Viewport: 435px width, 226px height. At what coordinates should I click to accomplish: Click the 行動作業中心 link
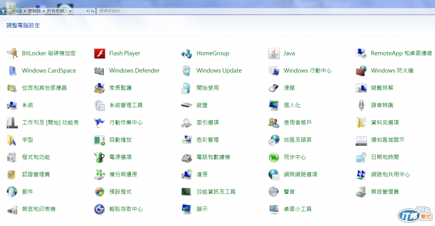point(126,122)
